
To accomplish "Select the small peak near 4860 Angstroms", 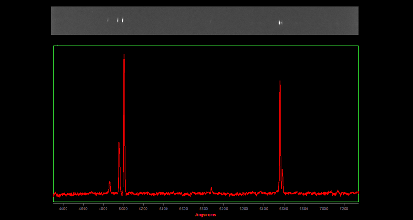I will pyautogui.click(x=109, y=183).
